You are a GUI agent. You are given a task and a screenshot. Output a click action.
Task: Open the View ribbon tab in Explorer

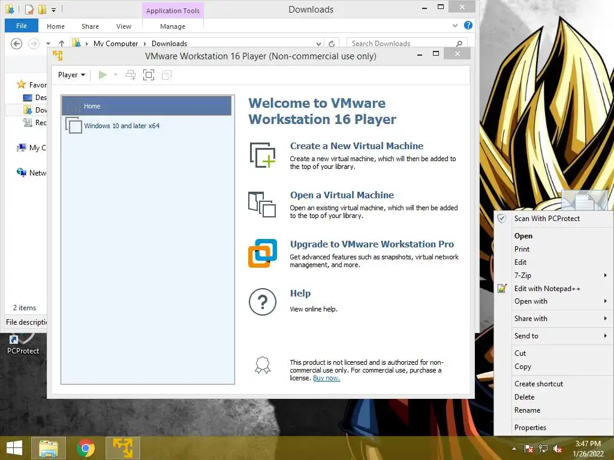pyautogui.click(x=124, y=26)
